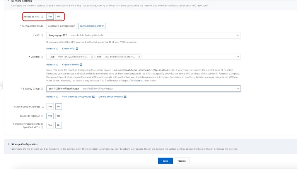The image size is (297, 169).
Task: Open the VPC dropdown arrow
Action: point(237,35)
